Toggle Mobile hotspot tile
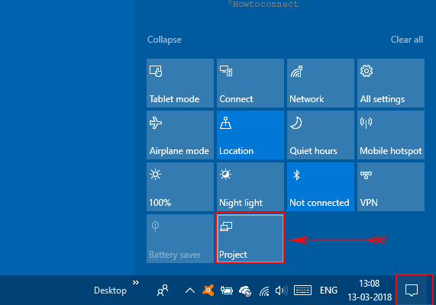This screenshot has width=436, height=305. (x=391, y=135)
